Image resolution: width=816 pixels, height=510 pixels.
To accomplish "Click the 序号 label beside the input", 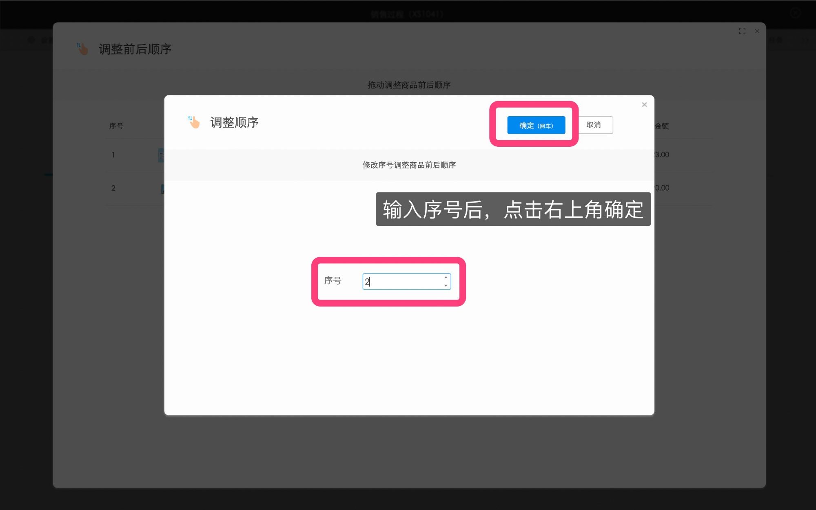I will (x=333, y=280).
